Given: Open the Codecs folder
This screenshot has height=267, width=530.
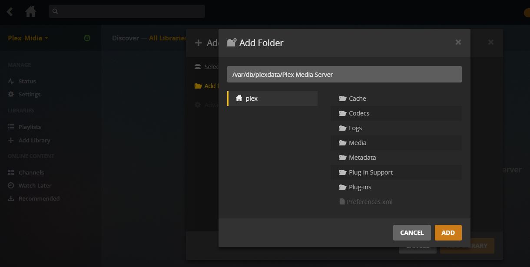Looking at the screenshot, I should (396, 113).
